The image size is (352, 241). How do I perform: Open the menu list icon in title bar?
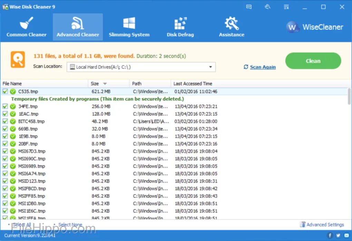point(286,7)
